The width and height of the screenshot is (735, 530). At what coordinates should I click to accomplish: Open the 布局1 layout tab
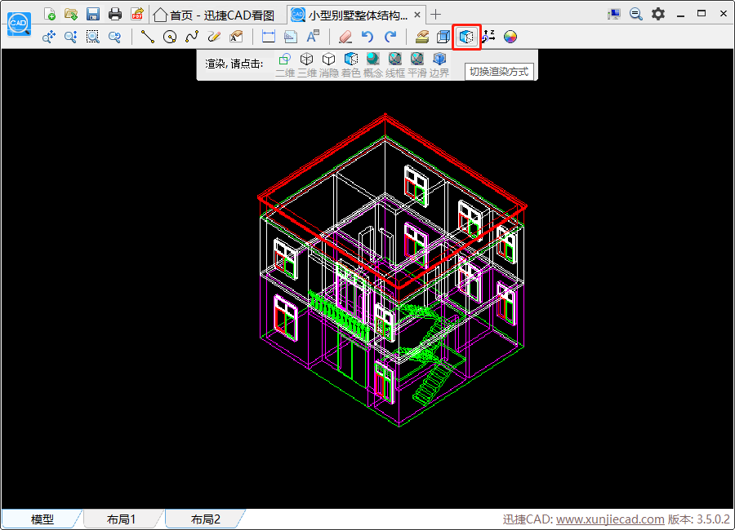[x=121, y=519]
